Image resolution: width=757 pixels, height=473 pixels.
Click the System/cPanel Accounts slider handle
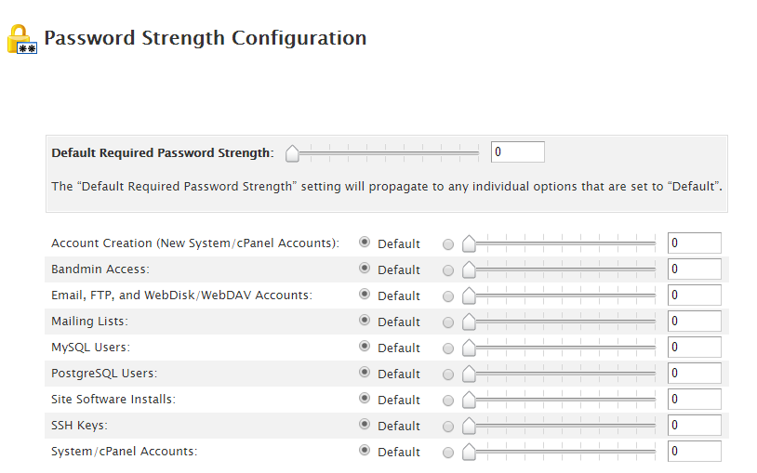click(x=469, y=452)
